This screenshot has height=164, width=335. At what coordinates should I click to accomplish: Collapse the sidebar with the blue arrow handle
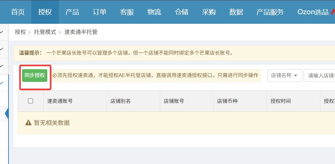pos(6,114)
